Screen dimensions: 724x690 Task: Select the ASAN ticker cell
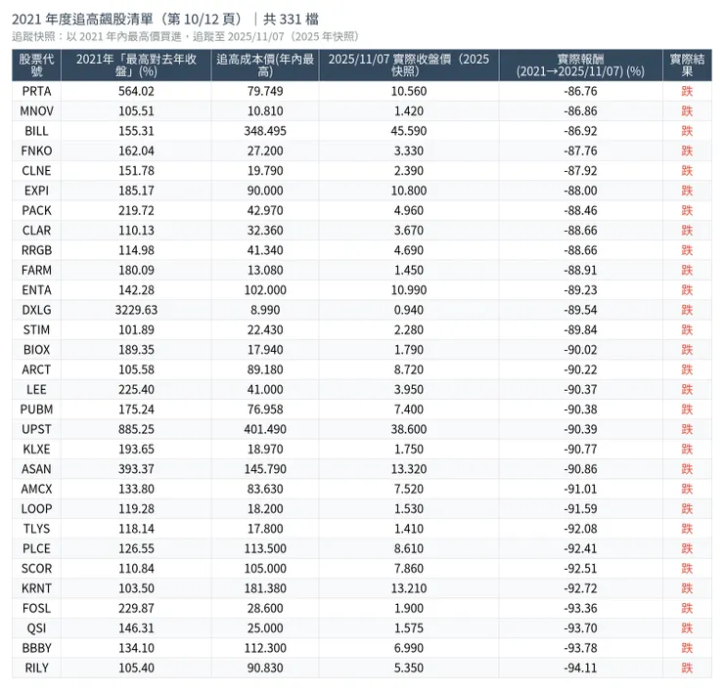click(x=36, y=469)
